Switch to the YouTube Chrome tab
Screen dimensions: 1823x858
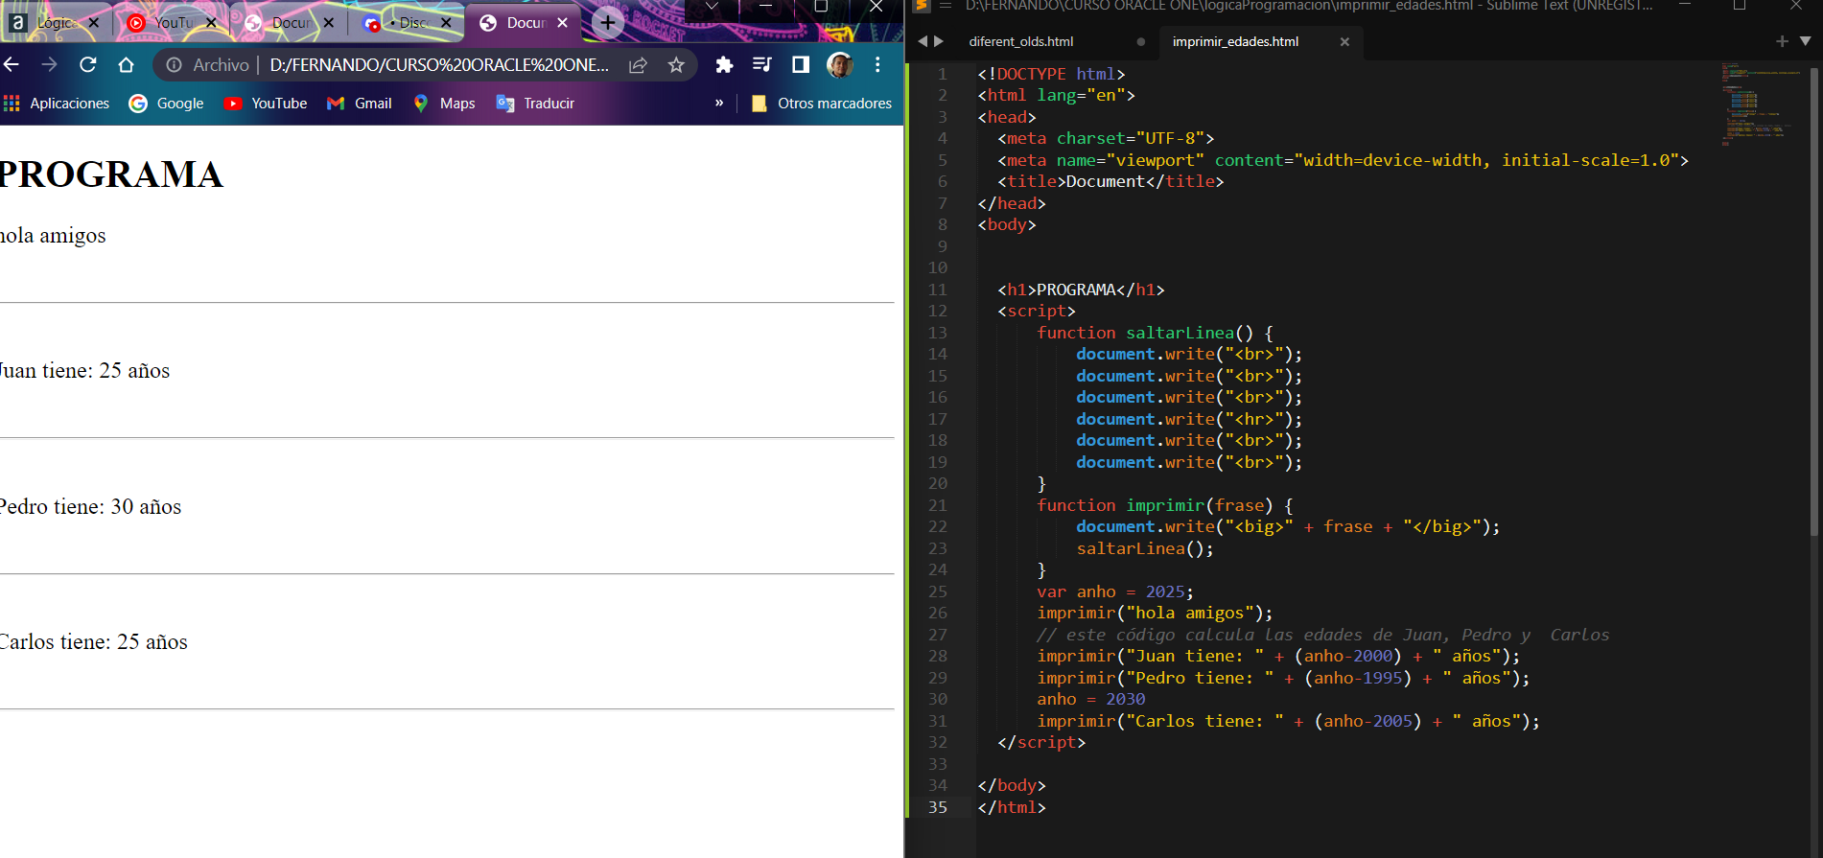point(171,22)
